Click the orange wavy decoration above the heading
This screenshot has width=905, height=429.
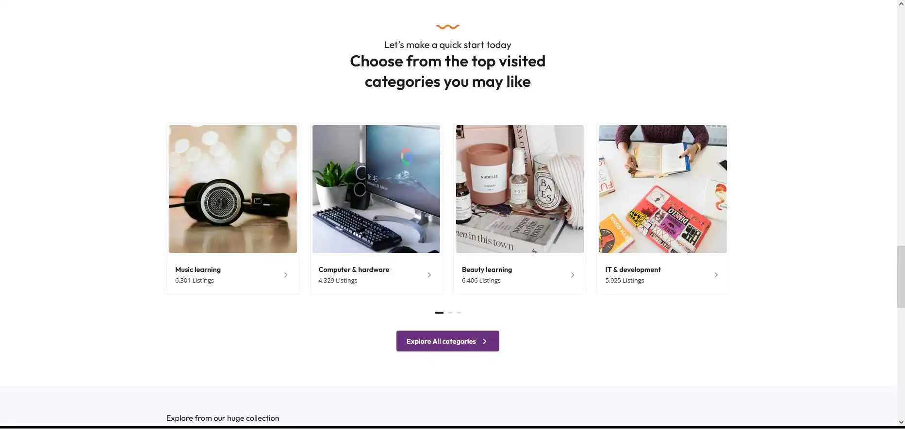[x=447, y=27]
